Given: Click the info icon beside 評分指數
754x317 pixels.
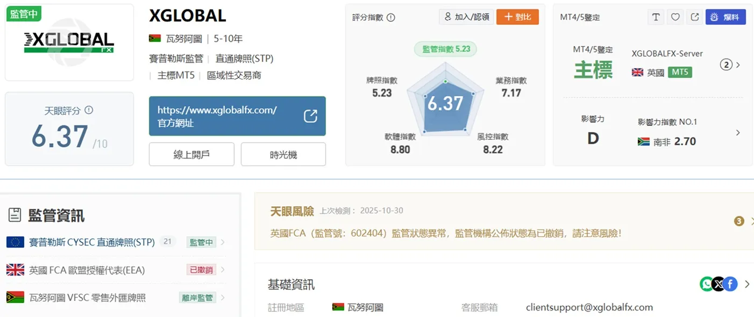Looking at the screenshot, I should tap(391, 17).
